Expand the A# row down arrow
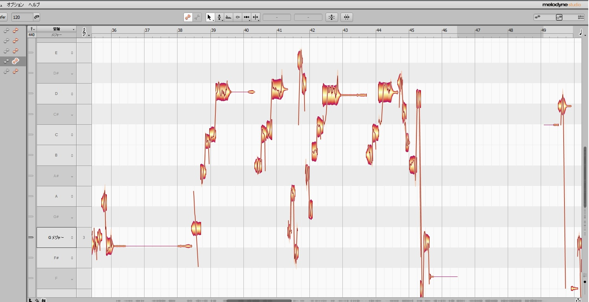 point(72,177)
